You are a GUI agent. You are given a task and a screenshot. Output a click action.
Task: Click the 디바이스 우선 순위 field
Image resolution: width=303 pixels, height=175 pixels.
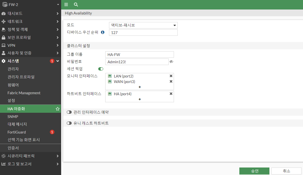[143, 32]
